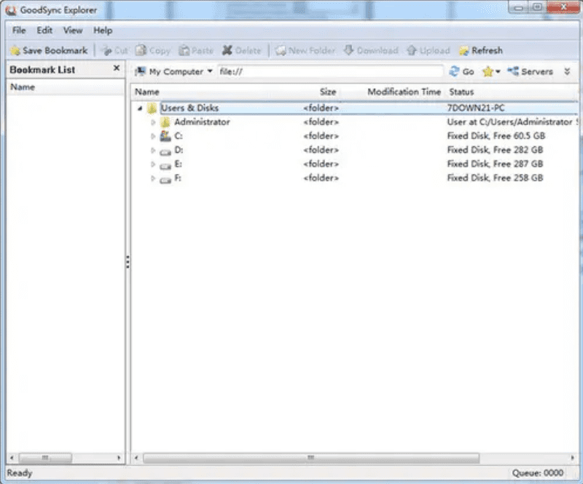Viewport: 583px width, 484px height.
Task: Create a folder with New Folder icon
Action: 281,50
